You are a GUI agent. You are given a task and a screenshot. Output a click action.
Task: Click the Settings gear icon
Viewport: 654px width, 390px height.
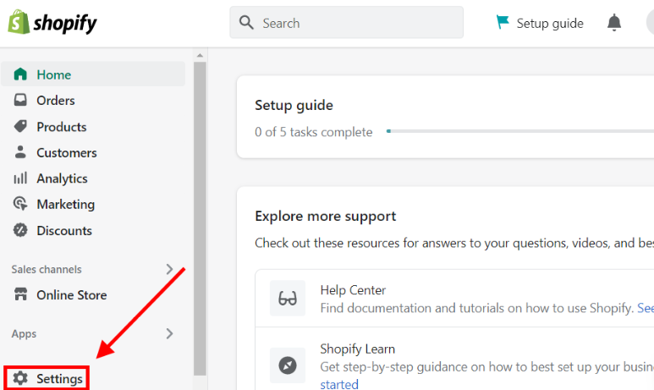coord(20,378)
